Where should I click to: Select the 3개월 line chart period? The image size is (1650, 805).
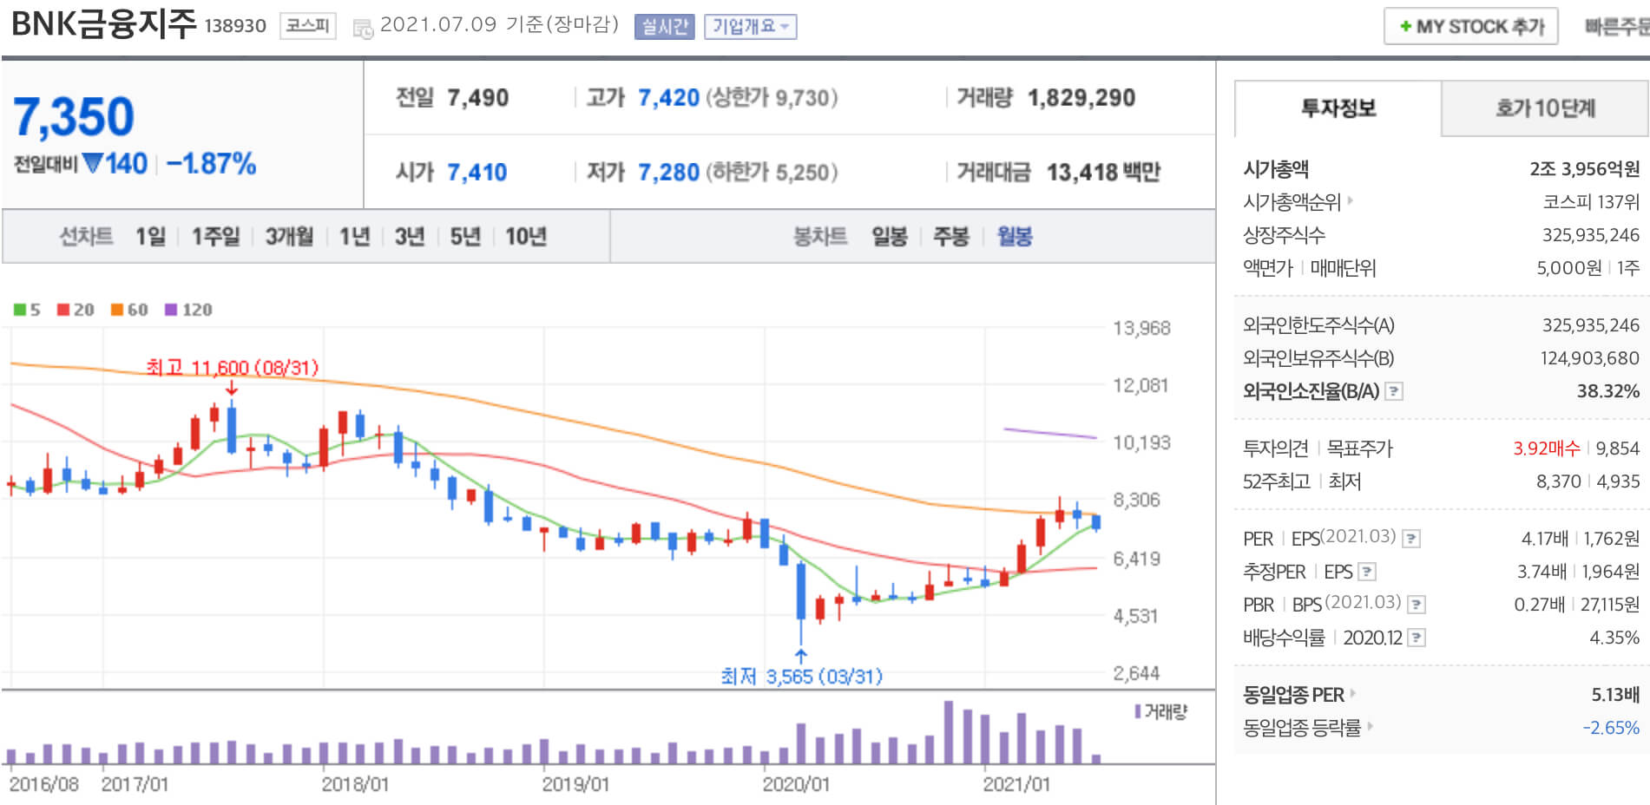pos(289,236)
